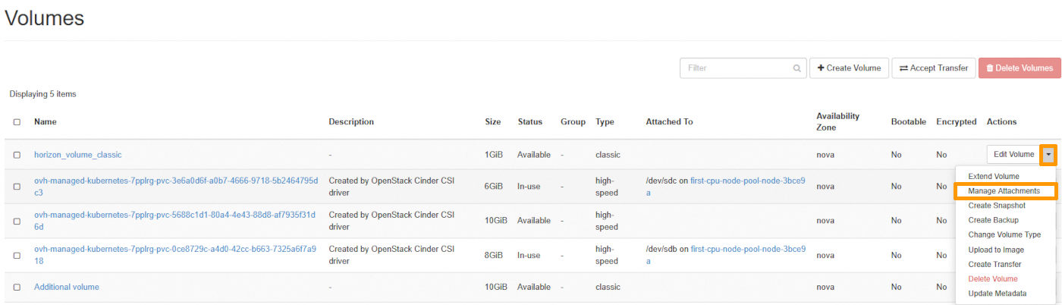Click the Create Volume button

click(x=849, y=68)
